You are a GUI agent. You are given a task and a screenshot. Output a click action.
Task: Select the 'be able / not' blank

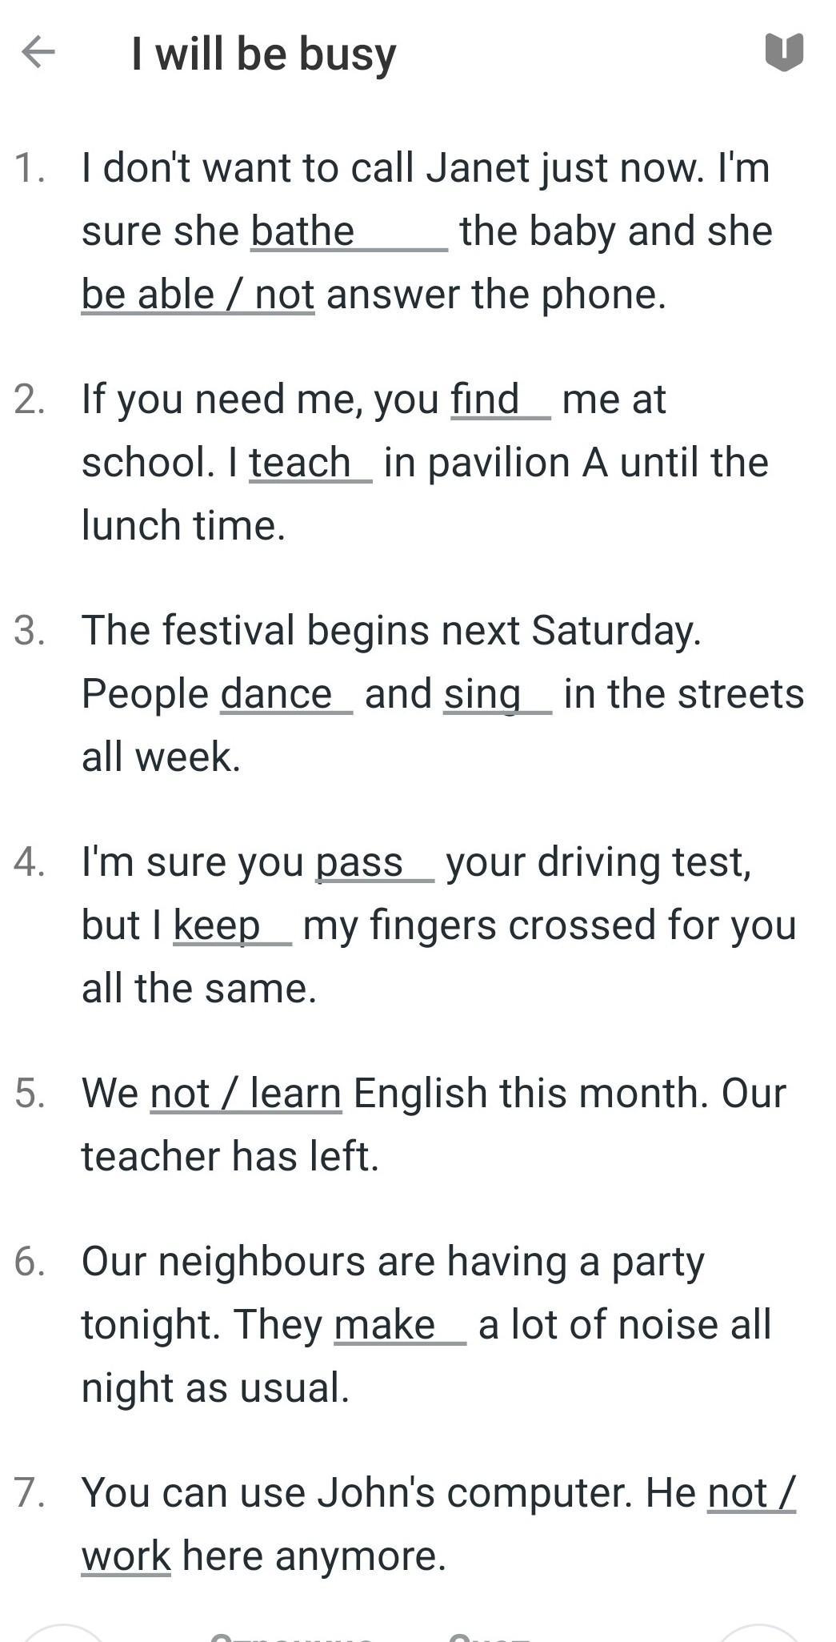coord(198,295)
